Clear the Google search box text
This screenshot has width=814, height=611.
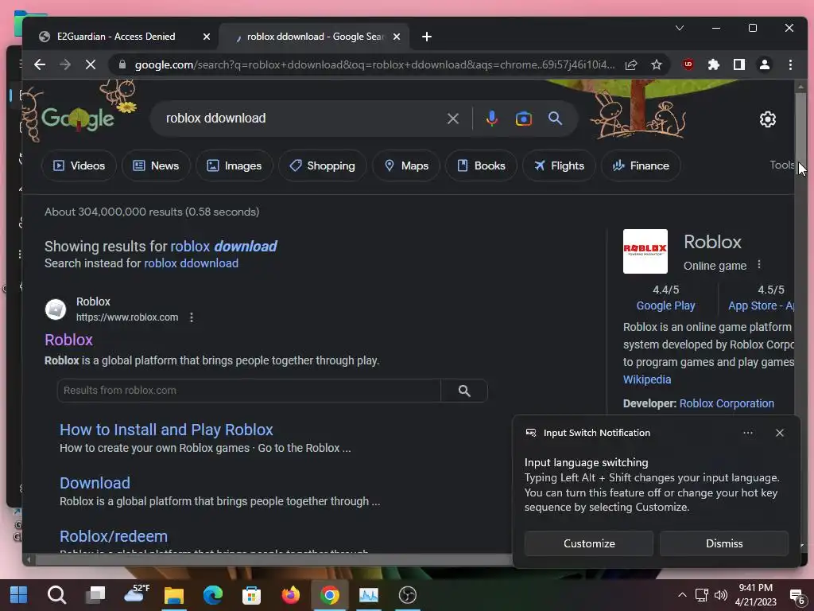(x=453, y=119)
